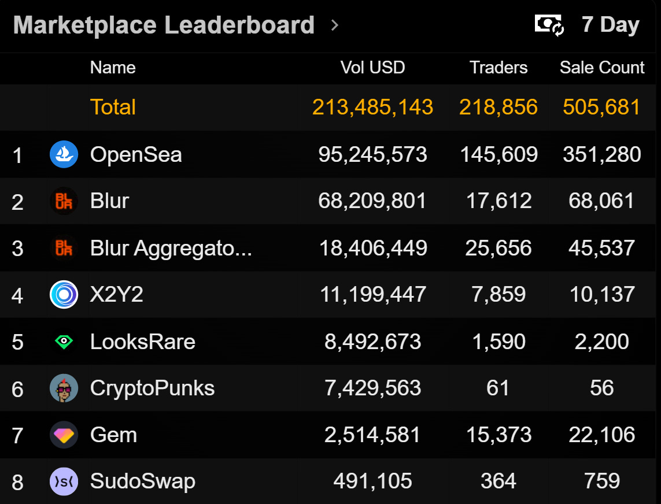Image resolution: width=661 pixels, height=504 pixels.
Task: Click the OpenSea sailboat logo icon
Action: 64,154
